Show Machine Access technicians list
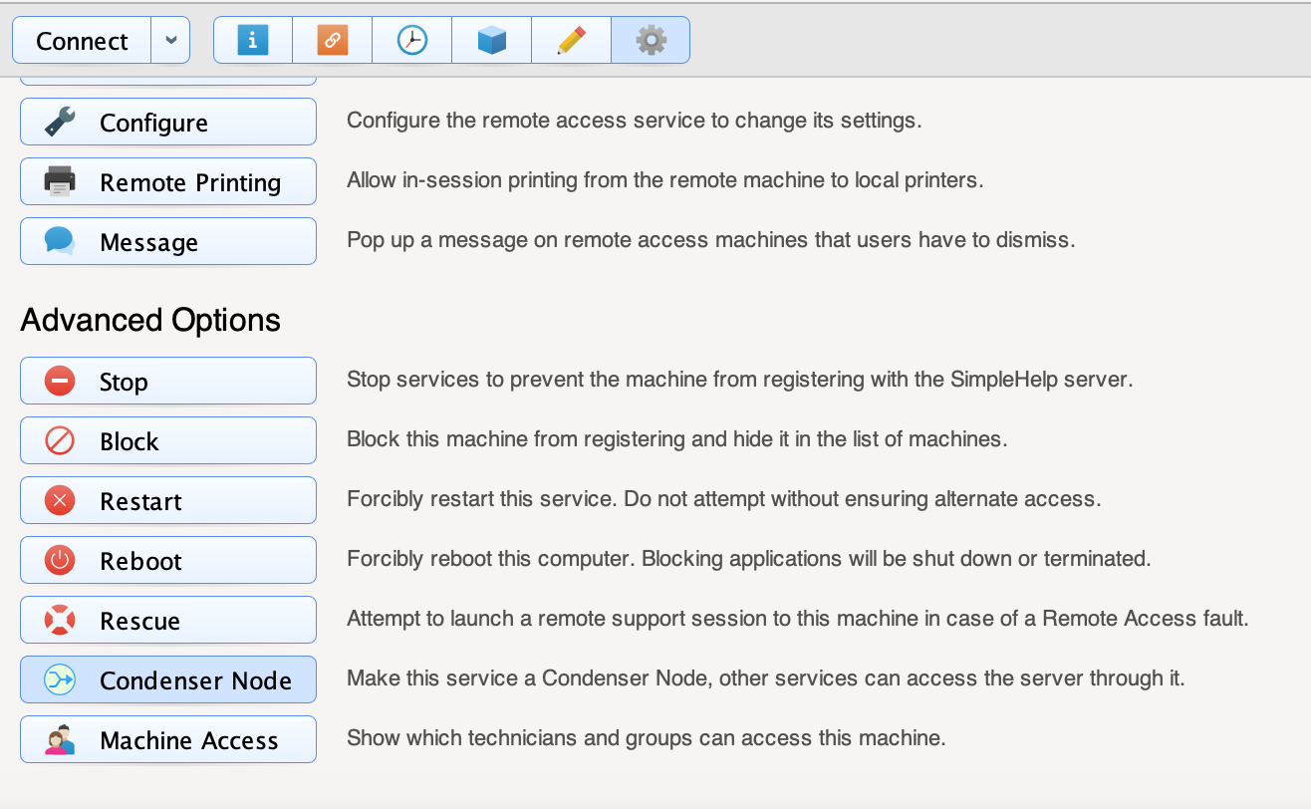The image size is (1311, 809). click(168, 739)
